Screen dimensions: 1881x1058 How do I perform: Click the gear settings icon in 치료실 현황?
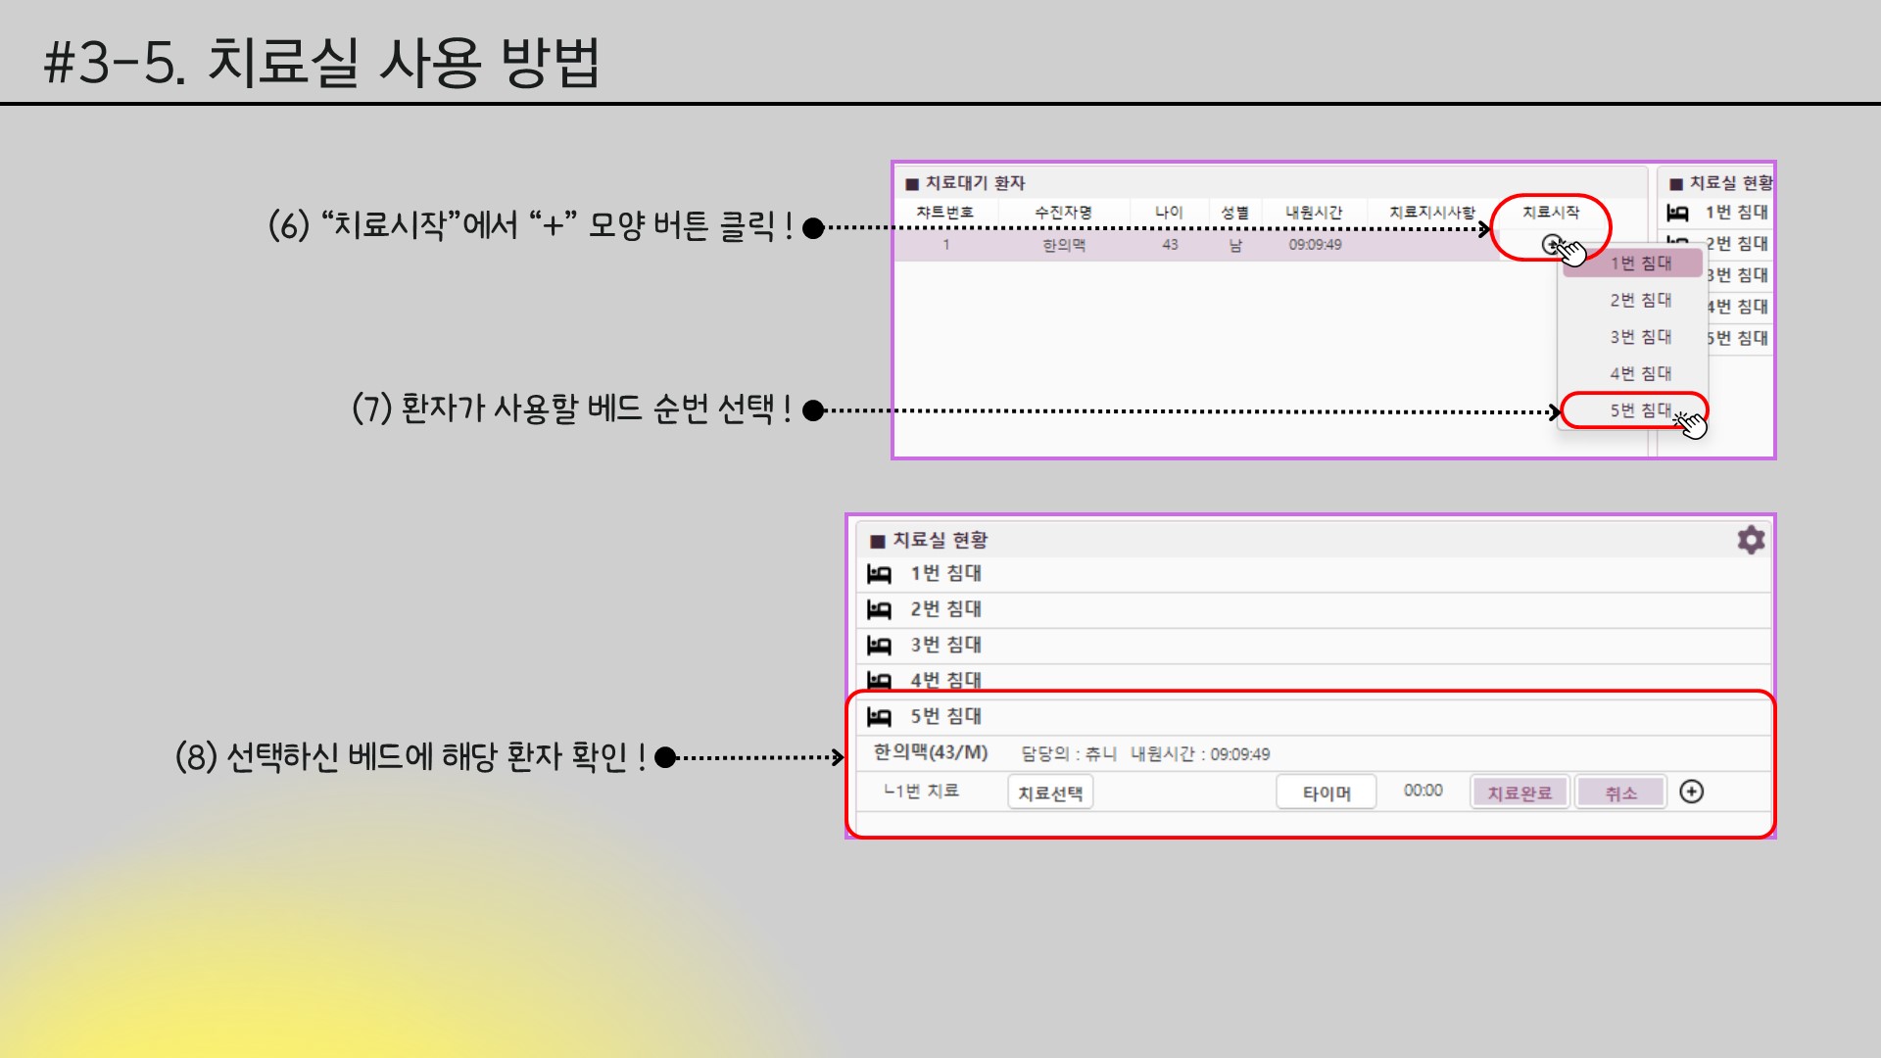coord(1751,540)
